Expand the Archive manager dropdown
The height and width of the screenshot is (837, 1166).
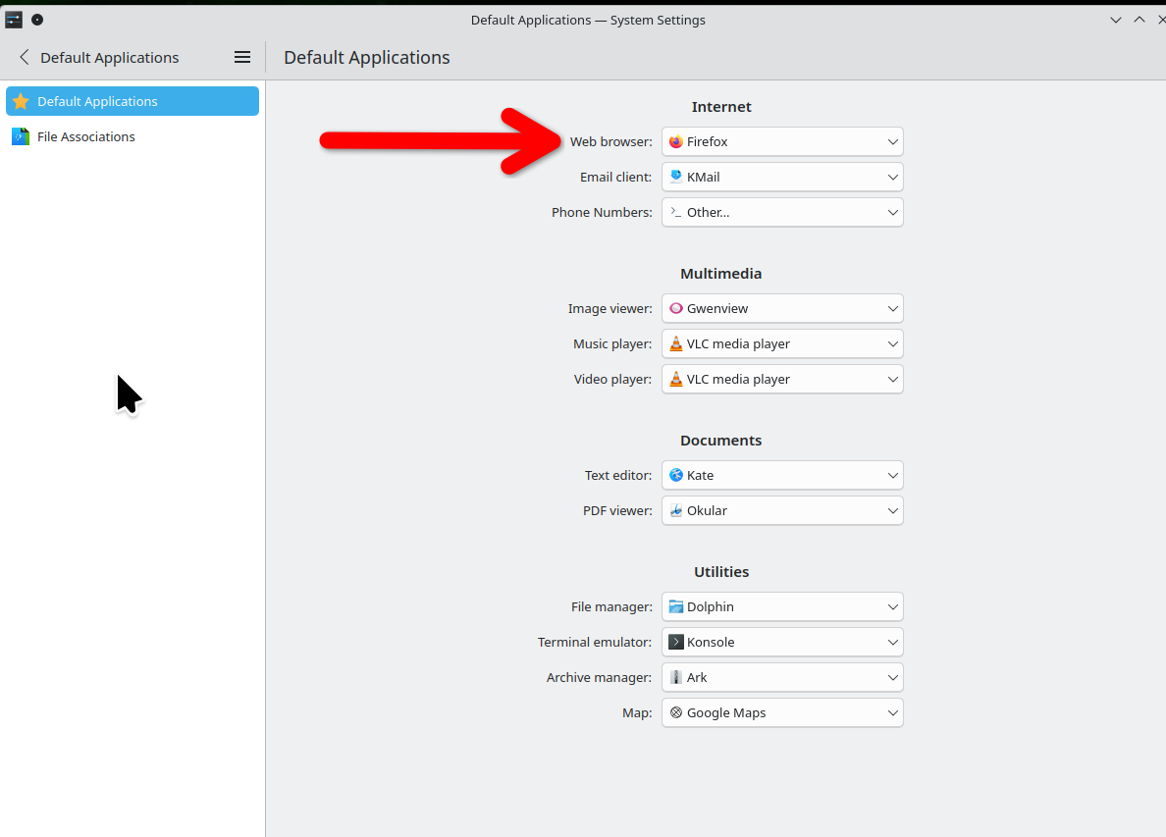coord(782,678)
